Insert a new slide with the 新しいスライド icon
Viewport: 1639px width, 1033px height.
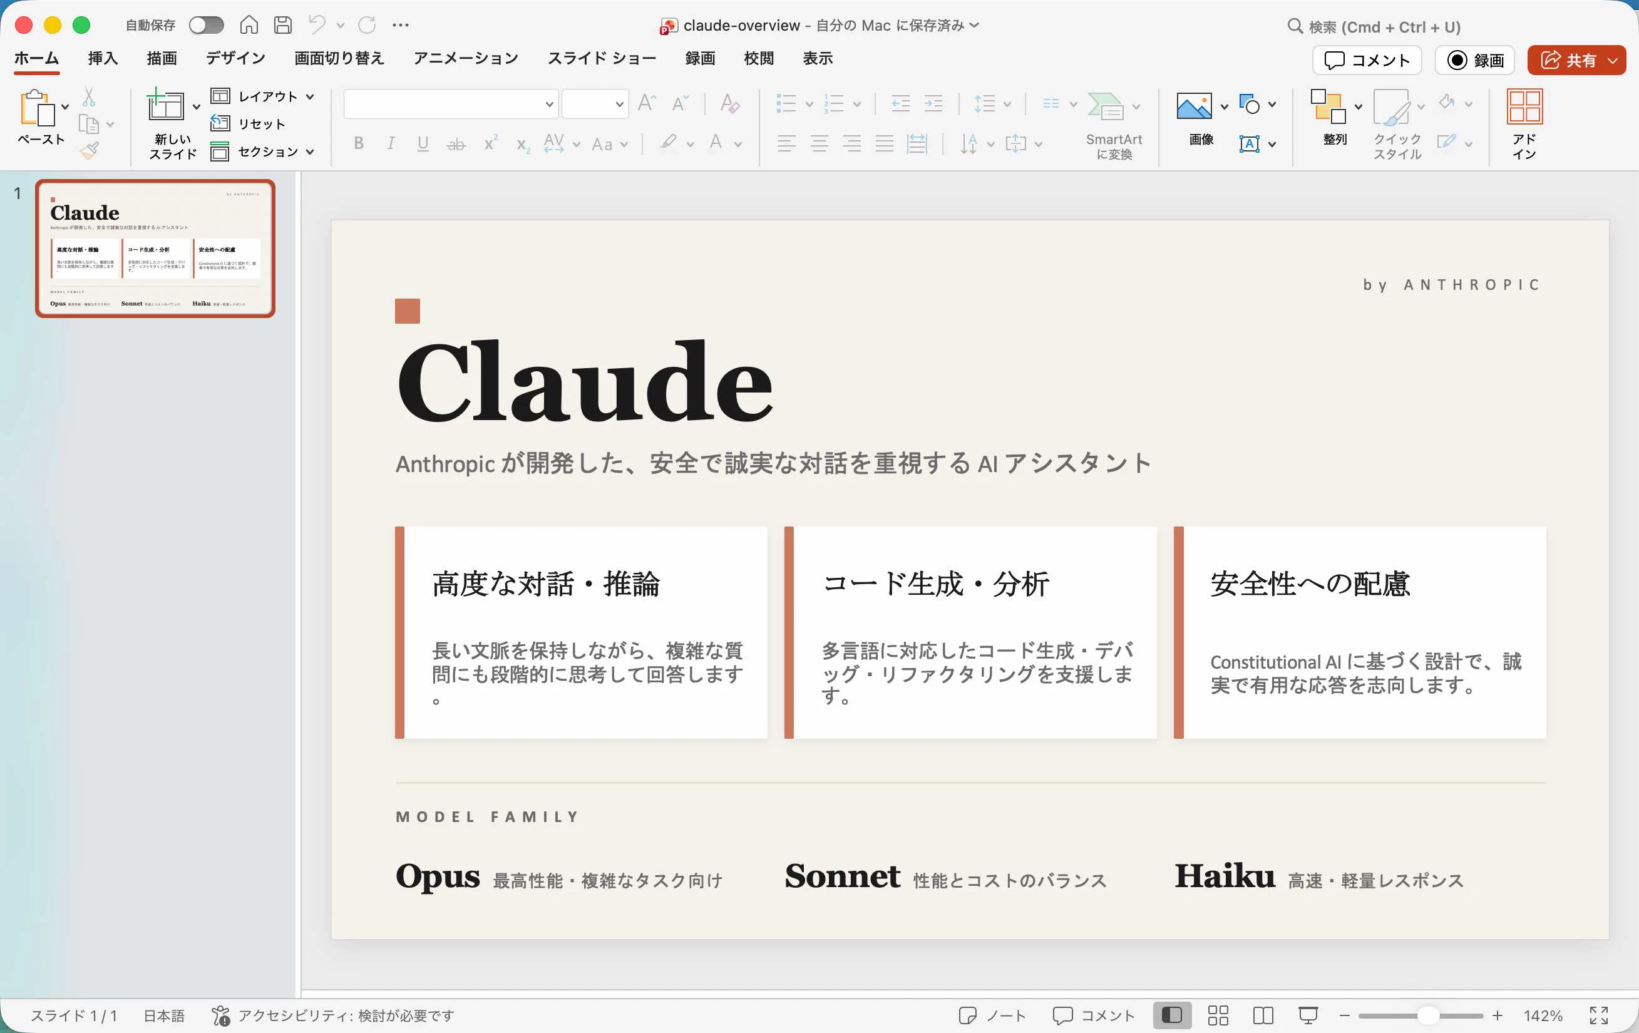pos(165,105)
